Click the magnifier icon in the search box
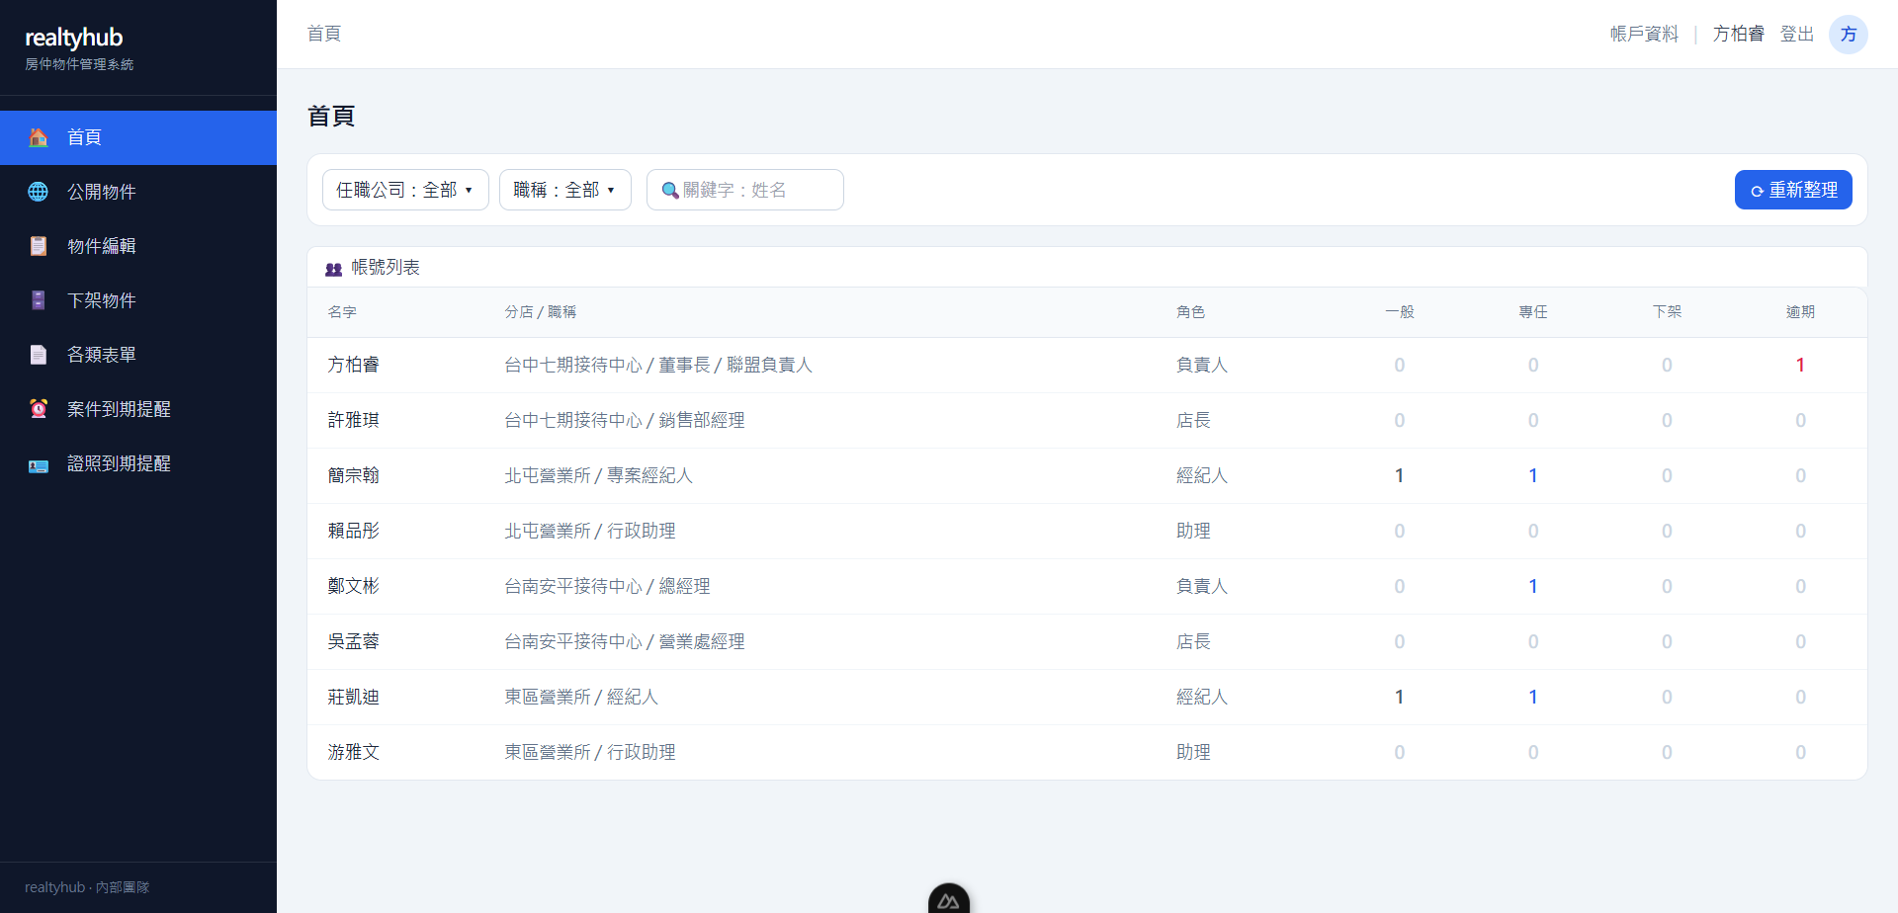The width and height of the screenshot is (1898, 913). (670, 191)
